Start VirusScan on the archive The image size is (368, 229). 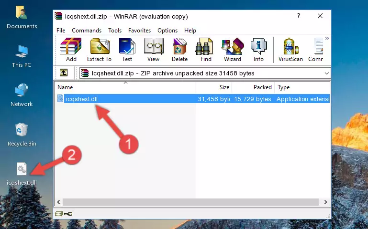(290, 50)
